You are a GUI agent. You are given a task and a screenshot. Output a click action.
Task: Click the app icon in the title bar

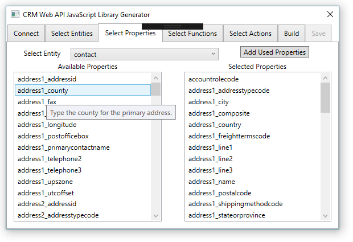click(x=15, y=14)
